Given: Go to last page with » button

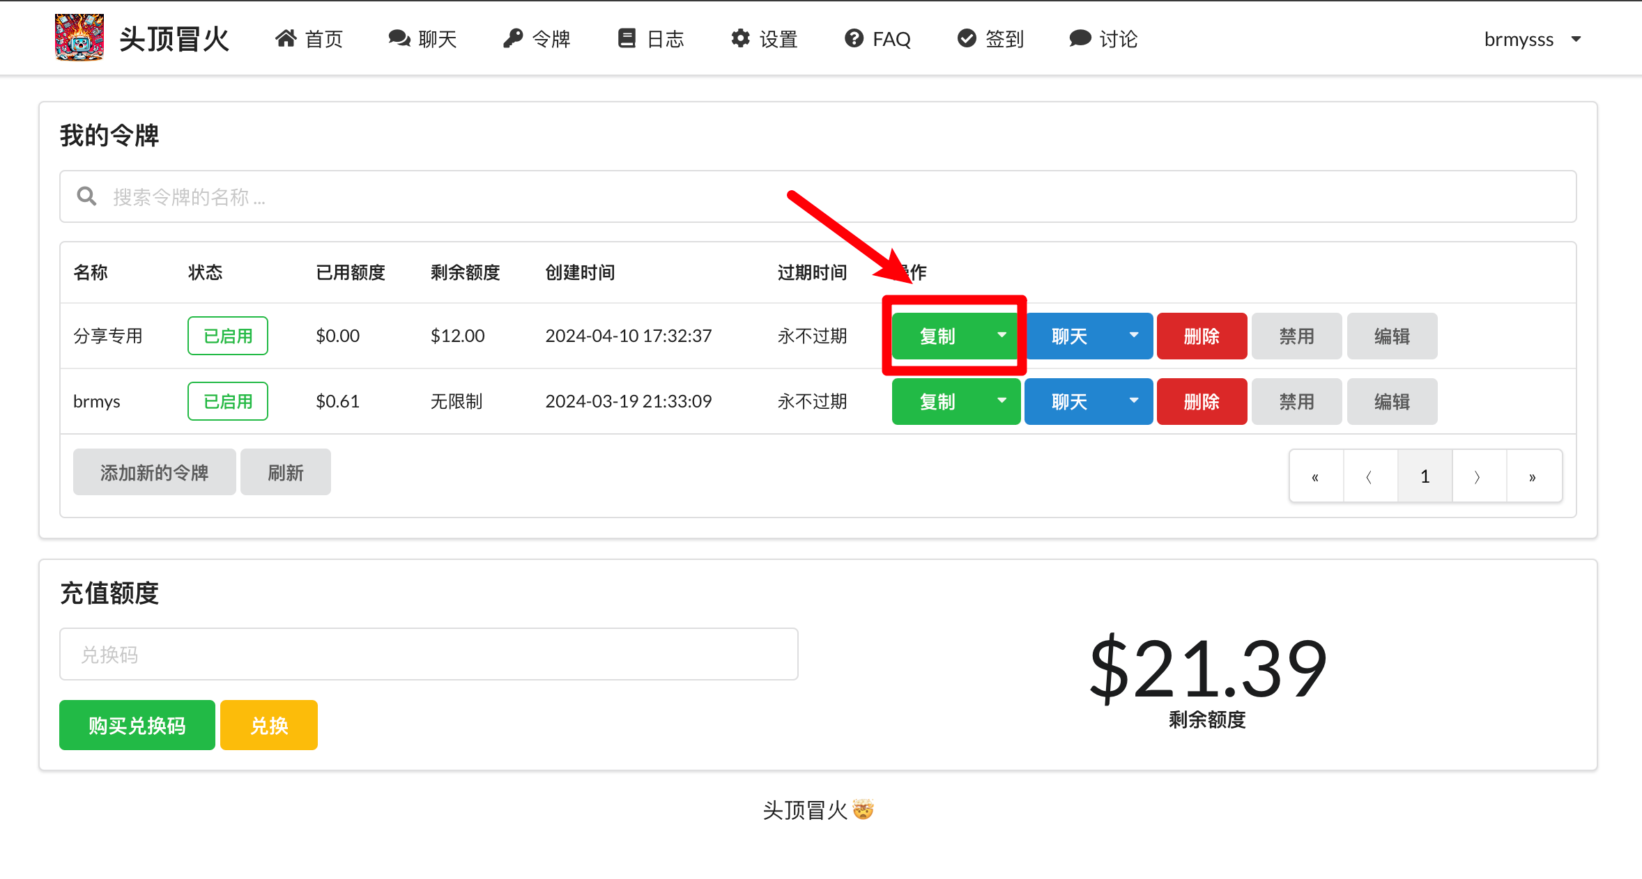Looking at the screenshot, I should 1533,476.
